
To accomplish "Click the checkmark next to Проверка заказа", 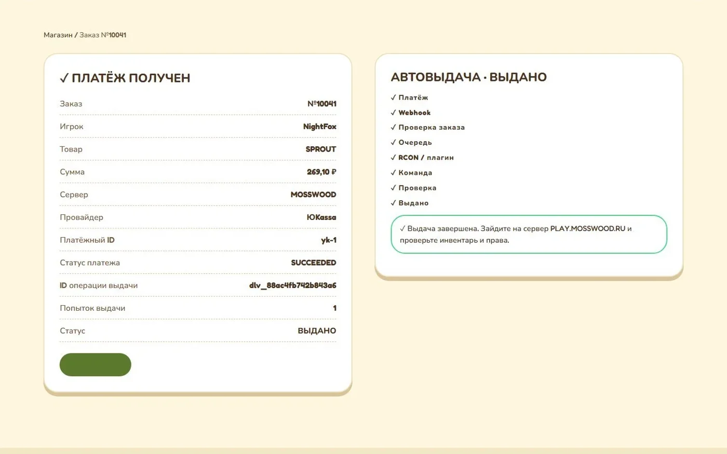I will 393,128.
